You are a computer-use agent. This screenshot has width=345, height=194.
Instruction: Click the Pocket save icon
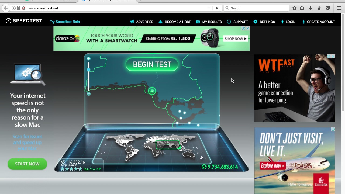point(328,8)
